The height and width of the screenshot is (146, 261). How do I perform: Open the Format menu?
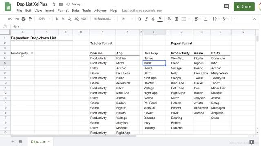(x=63, y=11)
